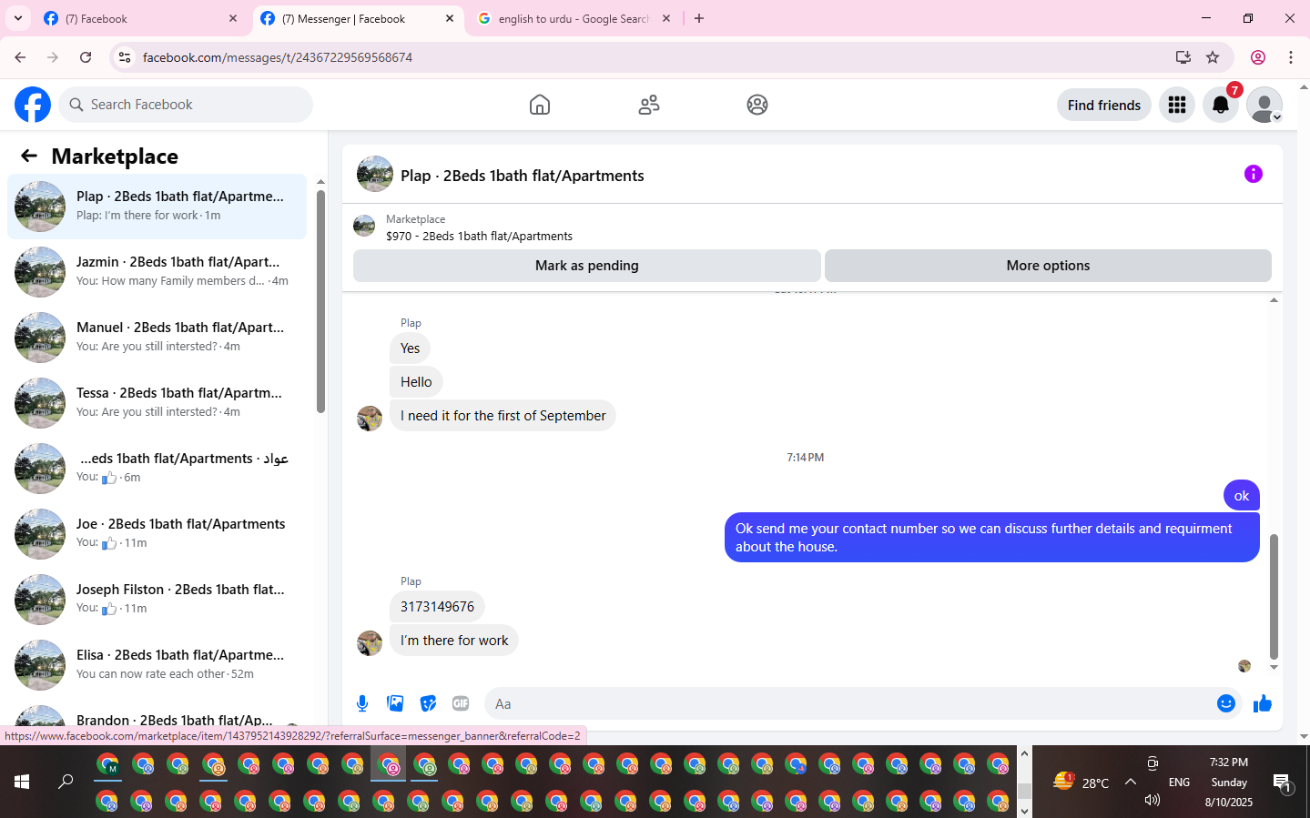The width and height of the screenshot is (1310, 818).
Task: Open the Tessa conversation
Action: point(157,402)
